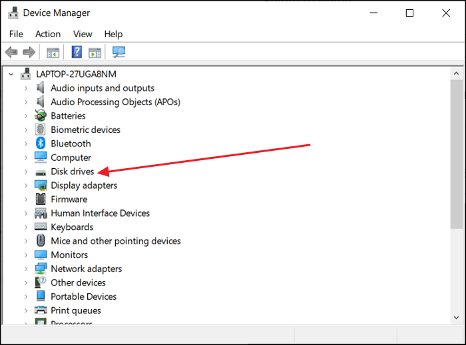The image size is (466, 345).
Task: Click the Back arrow toolbar icon
Action: [11, 52]
